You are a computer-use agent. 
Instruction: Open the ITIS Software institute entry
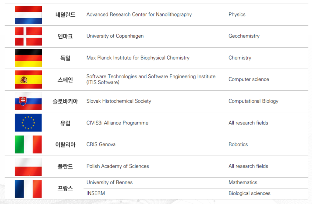[151, 79]
